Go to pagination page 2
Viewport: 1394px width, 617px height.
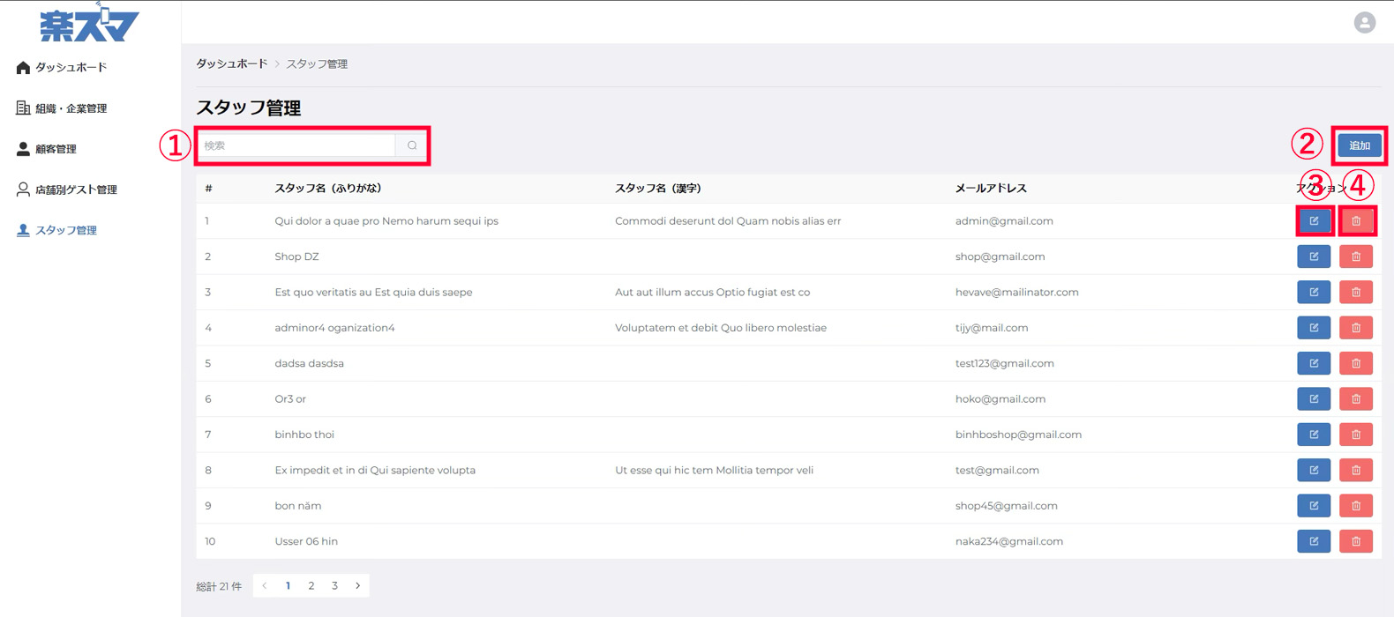coord(311,586)
